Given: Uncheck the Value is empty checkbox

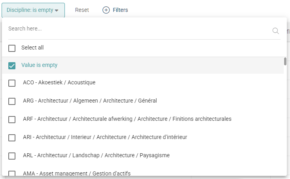Looking at the screenshot, I should [x=12, y=65].
